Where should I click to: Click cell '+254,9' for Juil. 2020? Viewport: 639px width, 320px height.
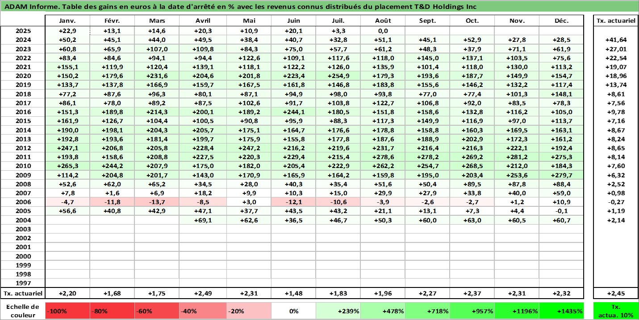338,76
